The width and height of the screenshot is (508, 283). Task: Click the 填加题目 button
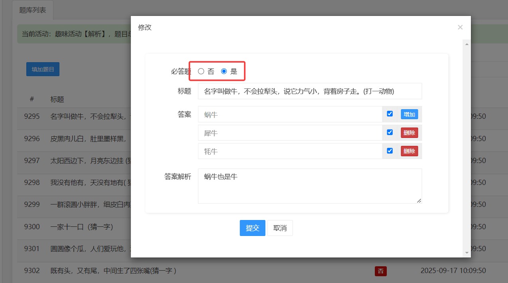click(x=42, y=69)
